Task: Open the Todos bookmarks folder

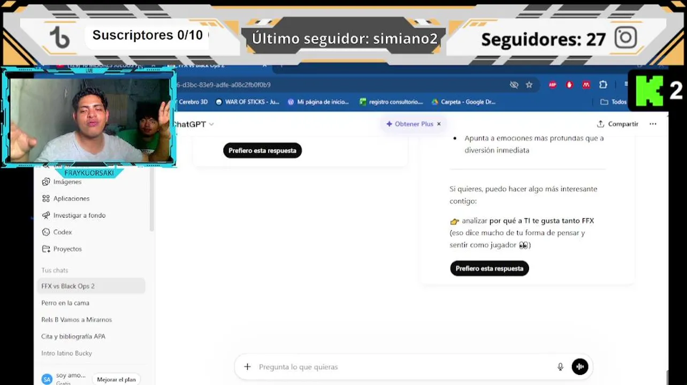Action: tap(614, 102)
